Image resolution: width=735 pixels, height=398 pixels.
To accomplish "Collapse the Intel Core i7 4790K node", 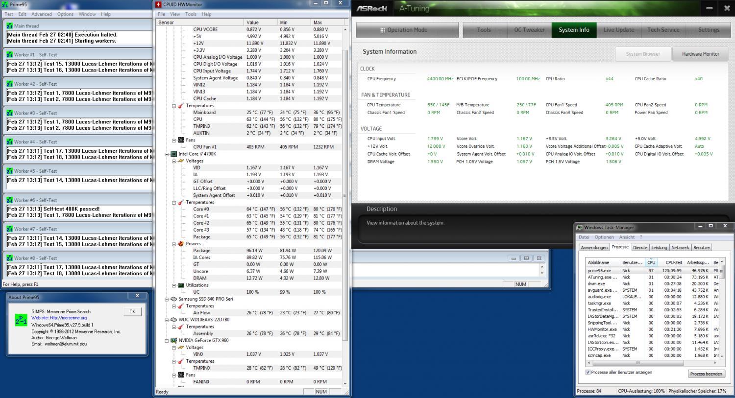I will click(167, 154).
